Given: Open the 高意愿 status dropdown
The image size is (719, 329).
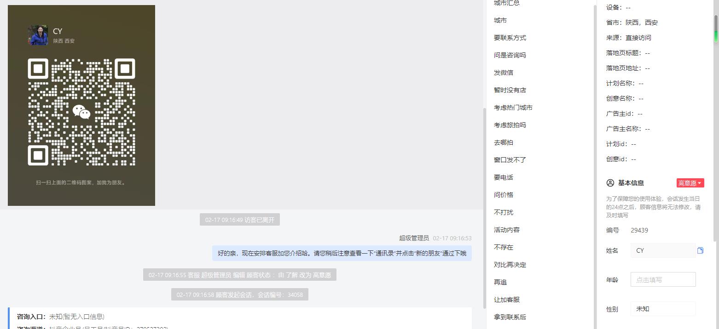Looking at the screenshot, I should pos(690,183).
